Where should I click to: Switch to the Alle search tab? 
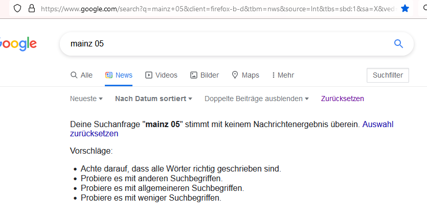[x=81, y=75]
